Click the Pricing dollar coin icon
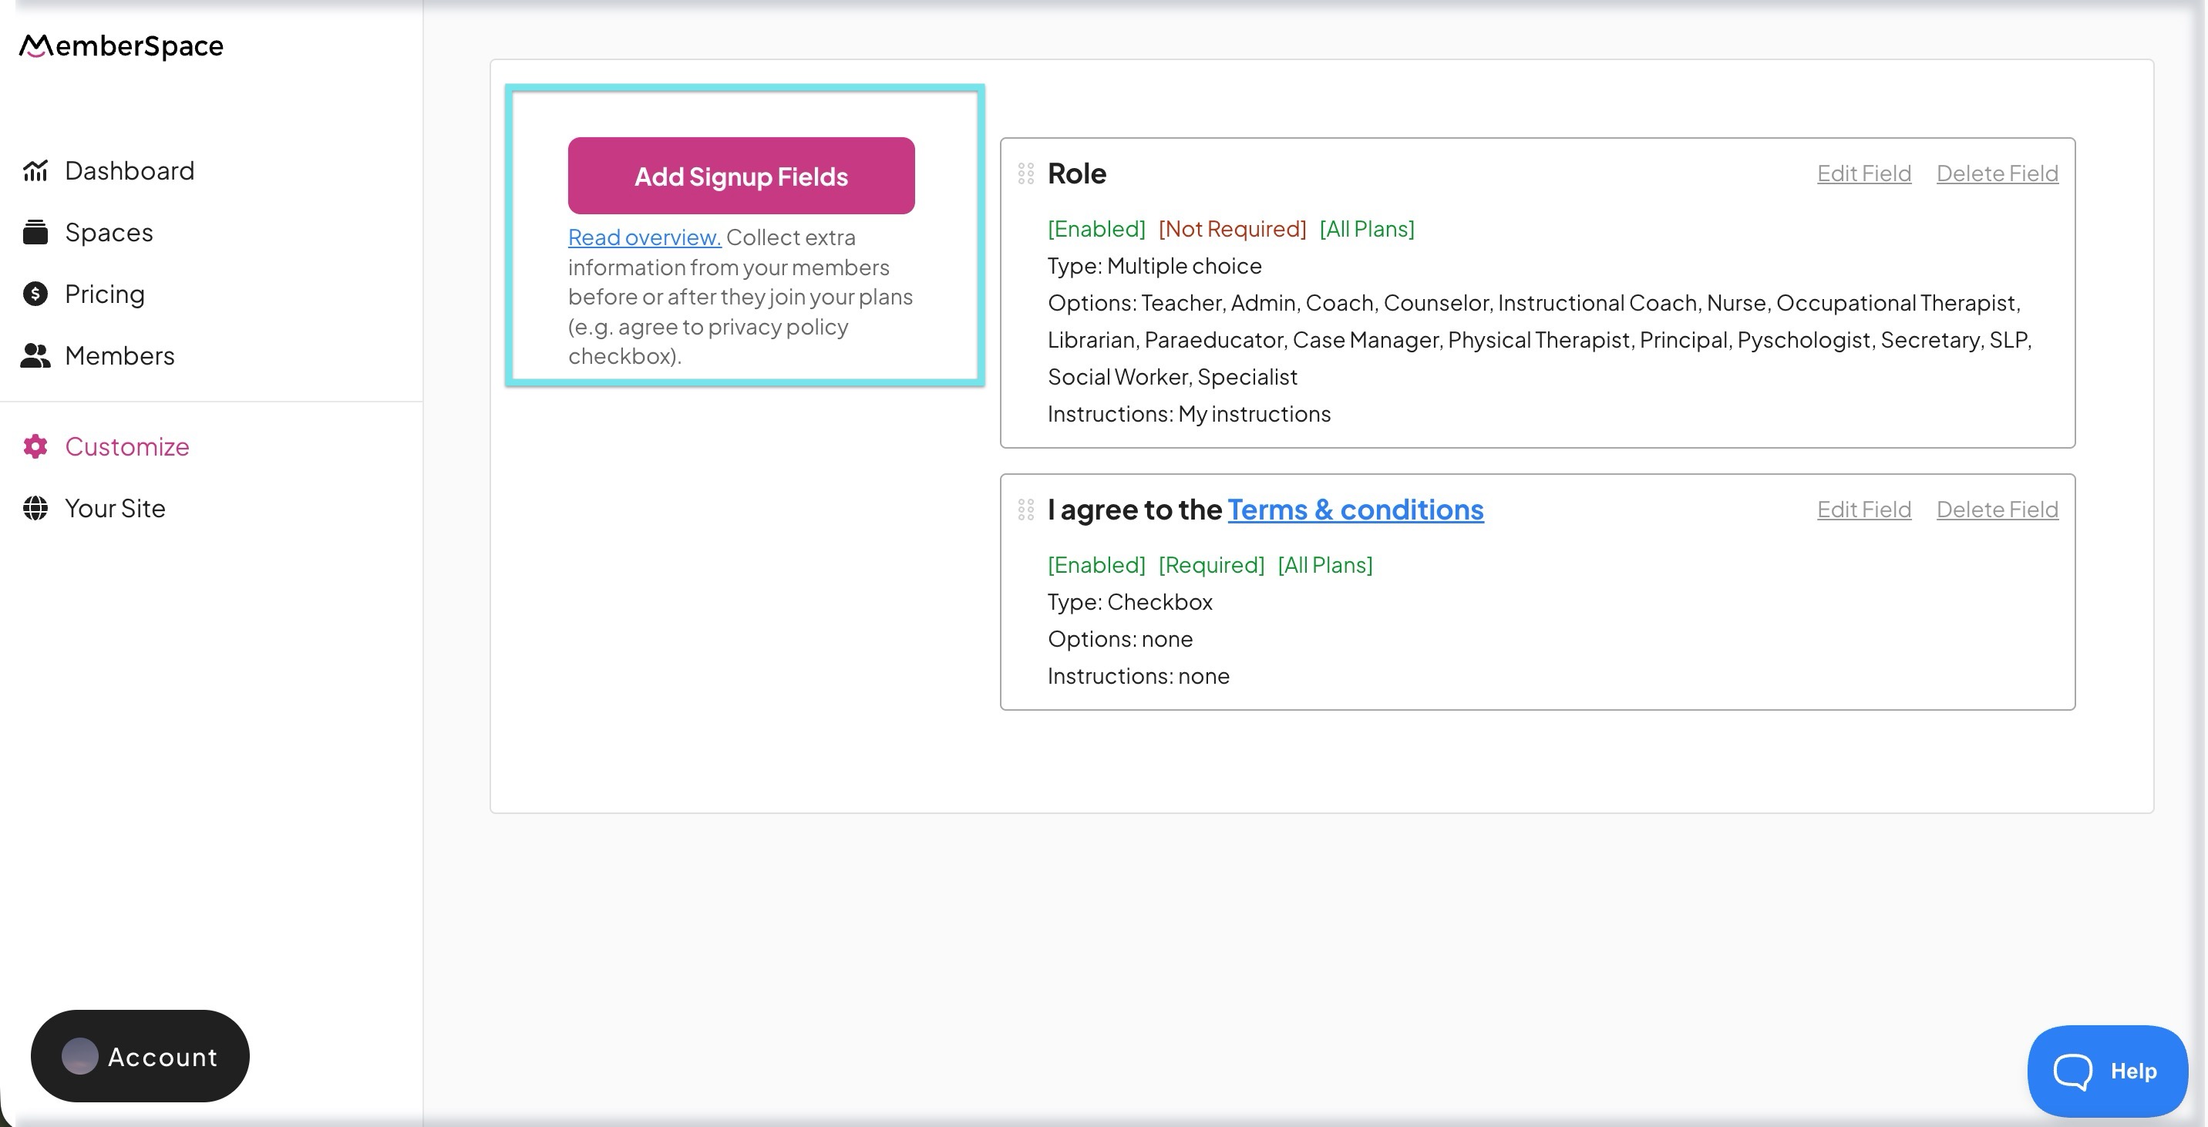The width and height of the screenshot is (2208, 1127). [x=35, y=294]
